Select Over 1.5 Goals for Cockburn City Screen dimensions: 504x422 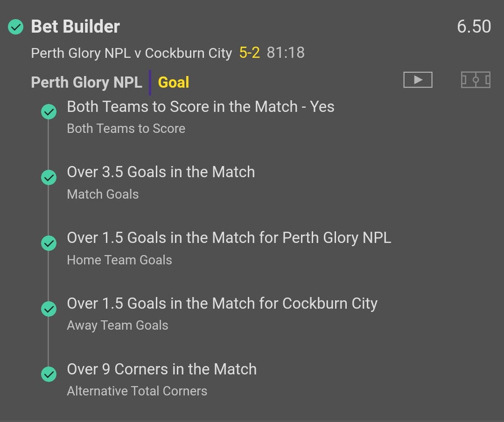click(x=222, y=304)
